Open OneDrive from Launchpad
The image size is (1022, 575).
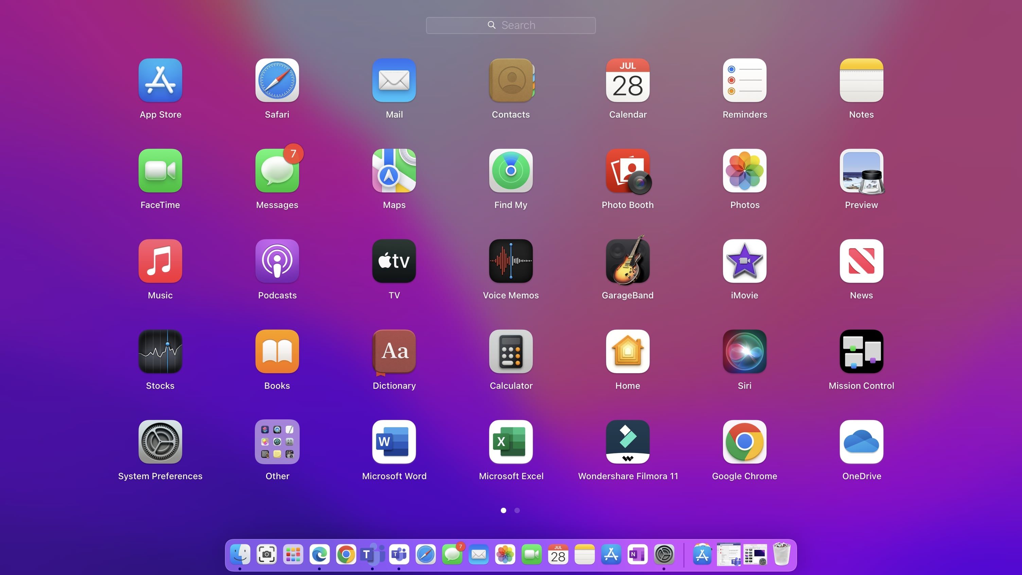tap(861, 442)
